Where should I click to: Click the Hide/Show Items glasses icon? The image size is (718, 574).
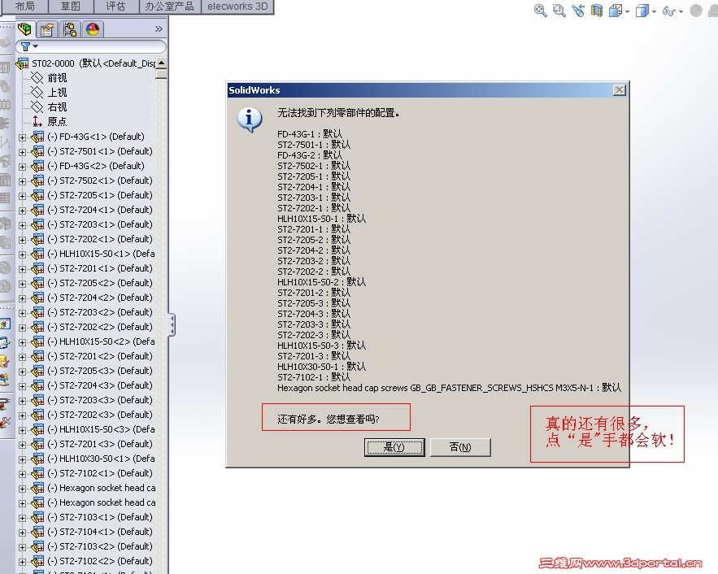[x=669, y=11]
